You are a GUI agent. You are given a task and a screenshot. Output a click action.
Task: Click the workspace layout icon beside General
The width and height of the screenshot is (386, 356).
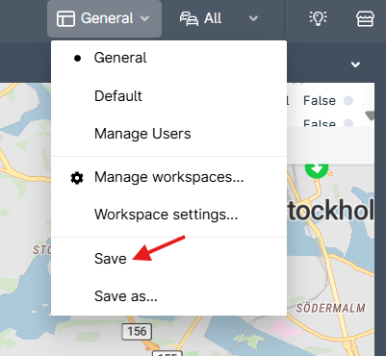[x=65, y=18]
